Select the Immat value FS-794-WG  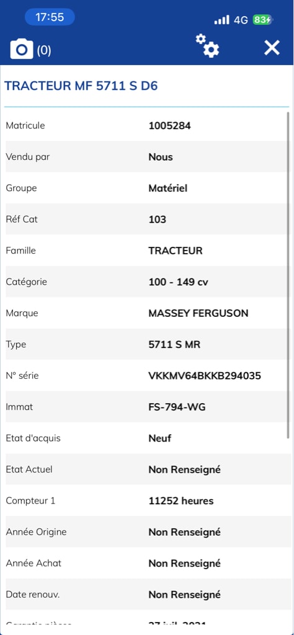click(177, 407)
